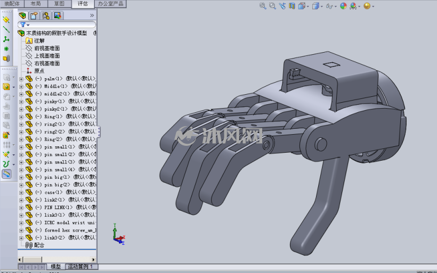Switch to DisplayManager tab
437x273 pixels.
pyautogui.click(x=58, y=15)
